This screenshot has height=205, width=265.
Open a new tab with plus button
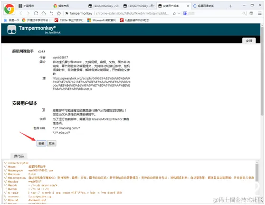pyautogui.click(x=230, y=6)
